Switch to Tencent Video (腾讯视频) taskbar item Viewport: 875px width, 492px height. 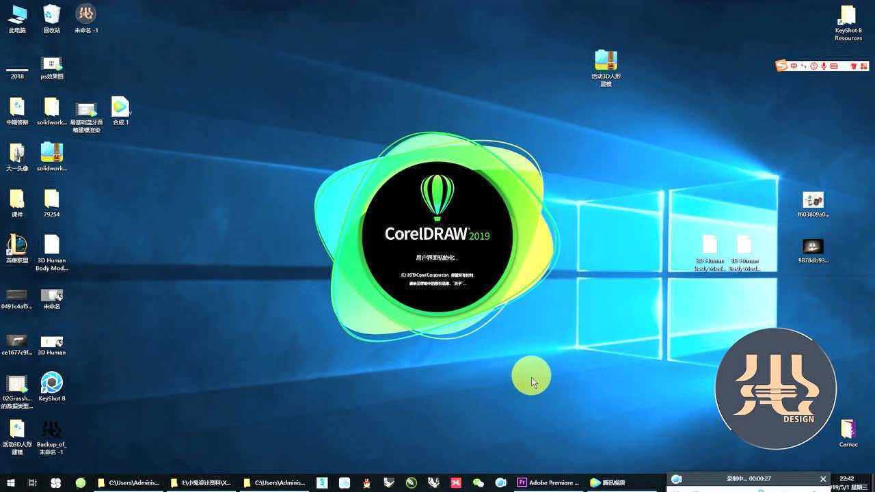click(607, 482)
